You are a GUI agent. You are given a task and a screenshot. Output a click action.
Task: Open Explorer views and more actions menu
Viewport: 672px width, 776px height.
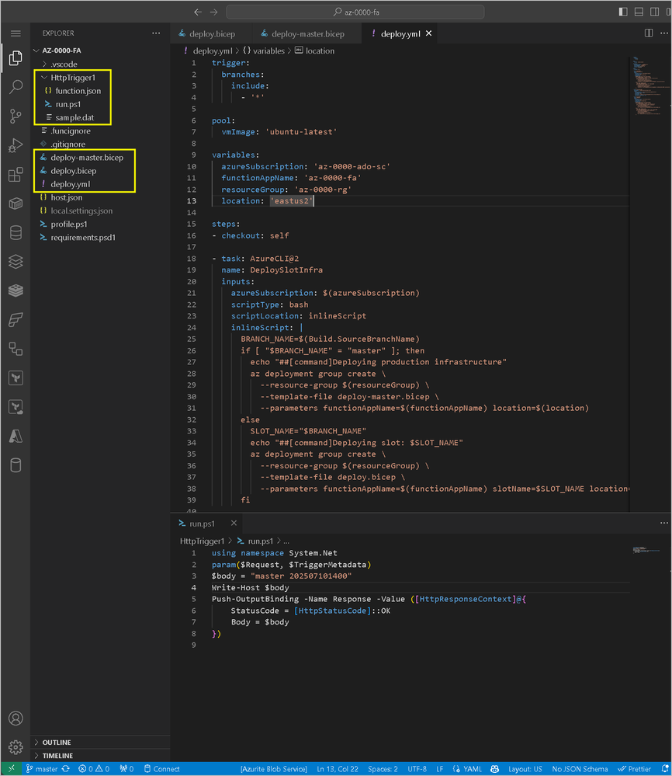point(156,33)
